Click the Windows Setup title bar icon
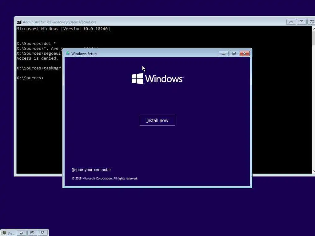 coord(68,53)
